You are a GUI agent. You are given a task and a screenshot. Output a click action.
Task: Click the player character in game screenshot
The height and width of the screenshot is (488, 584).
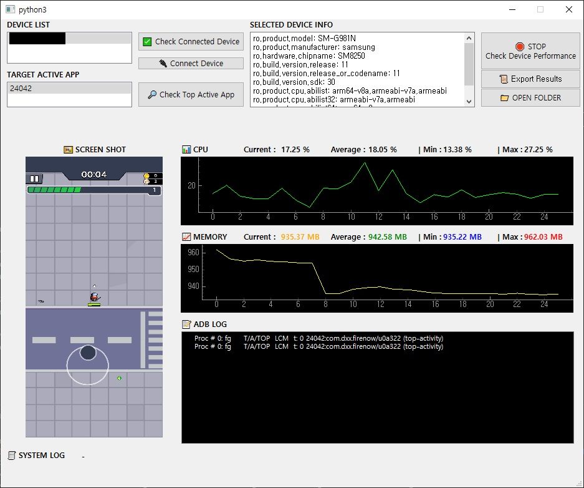95,297
